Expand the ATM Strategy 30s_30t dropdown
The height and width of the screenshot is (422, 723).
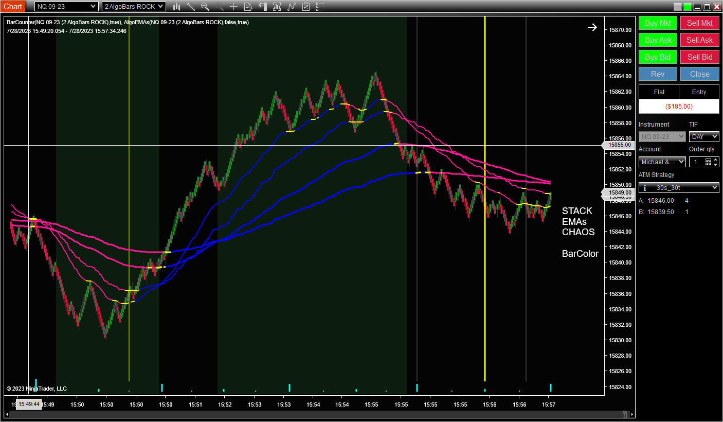[x=679, y=188]
